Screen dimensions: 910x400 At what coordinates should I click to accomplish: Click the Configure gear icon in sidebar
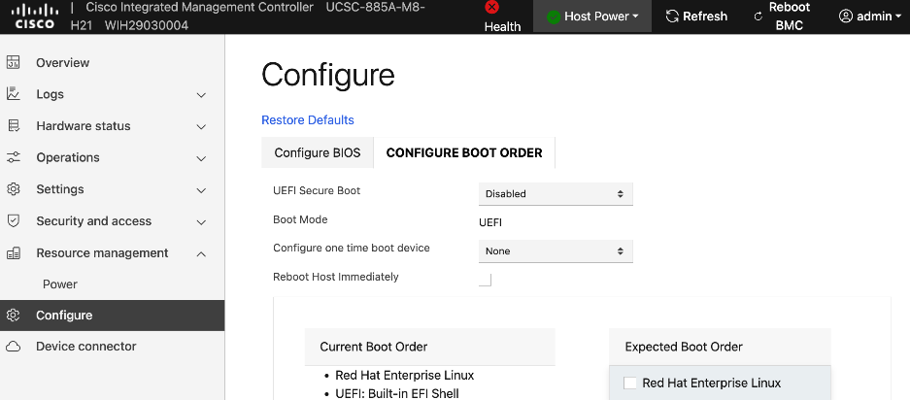[x=14, y=316]
